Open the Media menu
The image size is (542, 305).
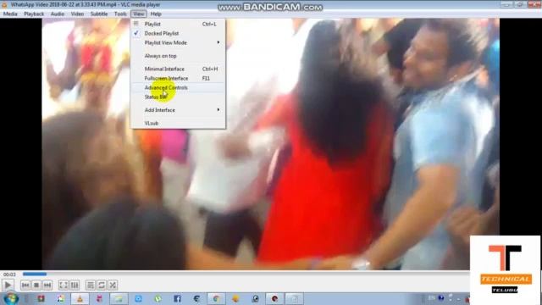pos(10,14)
